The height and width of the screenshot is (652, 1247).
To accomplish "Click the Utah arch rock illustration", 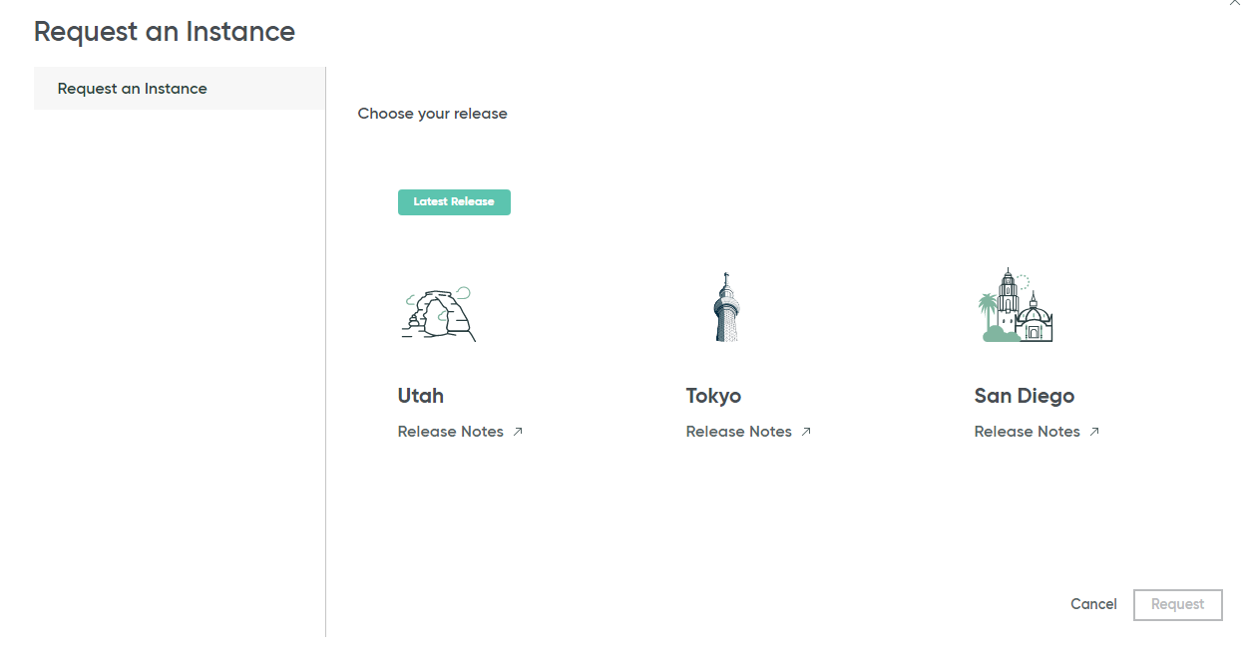I will (x=437, y=315).
